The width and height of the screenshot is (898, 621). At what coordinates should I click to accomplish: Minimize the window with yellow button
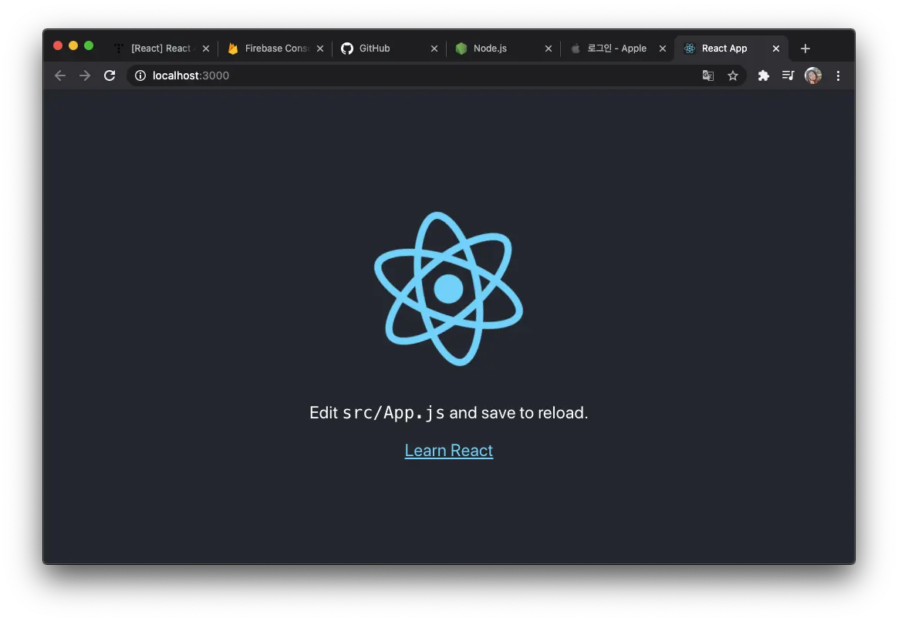73,45
